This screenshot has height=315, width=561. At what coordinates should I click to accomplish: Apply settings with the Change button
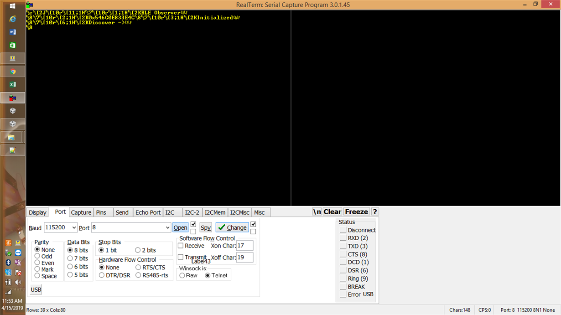click(232, 227)
